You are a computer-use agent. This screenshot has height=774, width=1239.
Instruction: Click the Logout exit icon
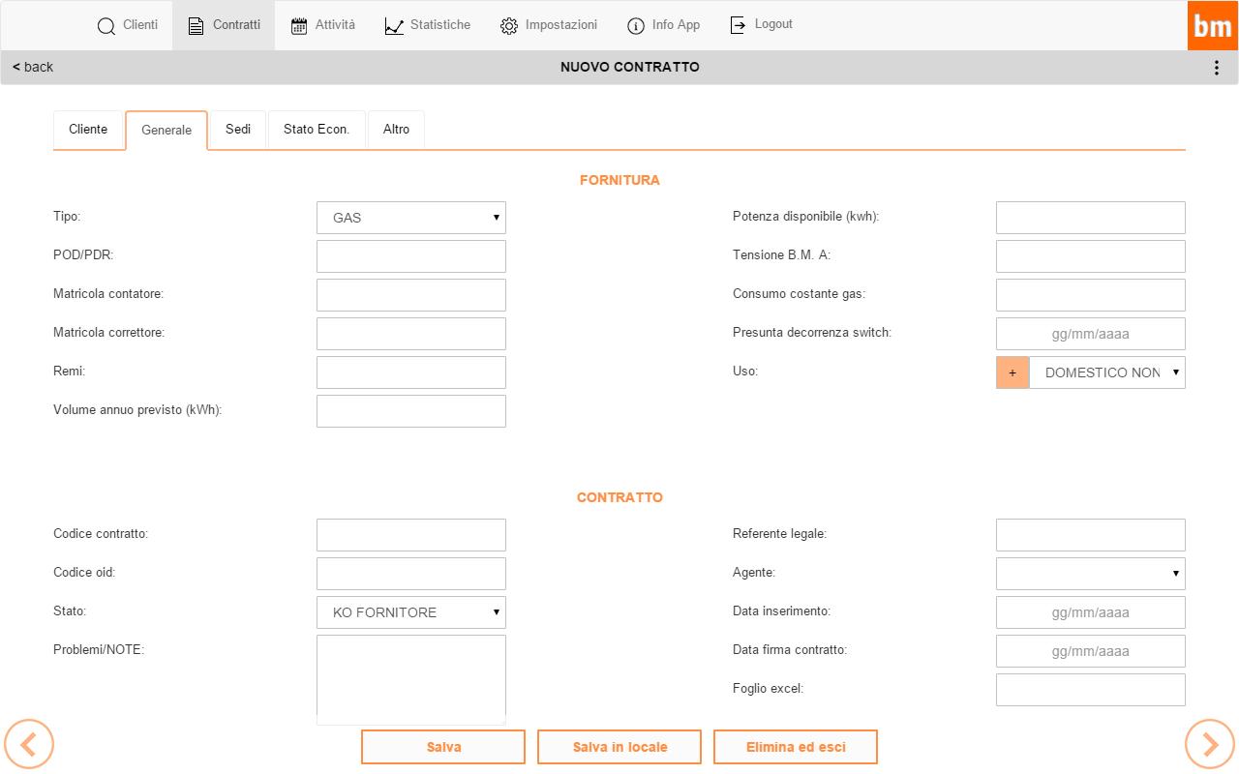coord(739,25)
